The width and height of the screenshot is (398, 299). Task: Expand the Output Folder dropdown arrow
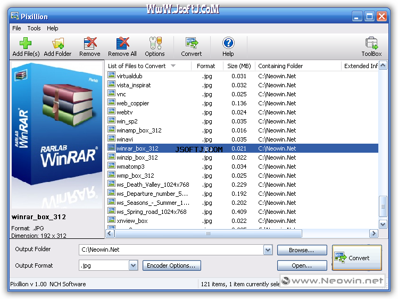tap(268, 250)
